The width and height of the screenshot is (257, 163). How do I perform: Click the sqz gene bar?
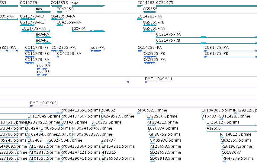coord(88,6)
